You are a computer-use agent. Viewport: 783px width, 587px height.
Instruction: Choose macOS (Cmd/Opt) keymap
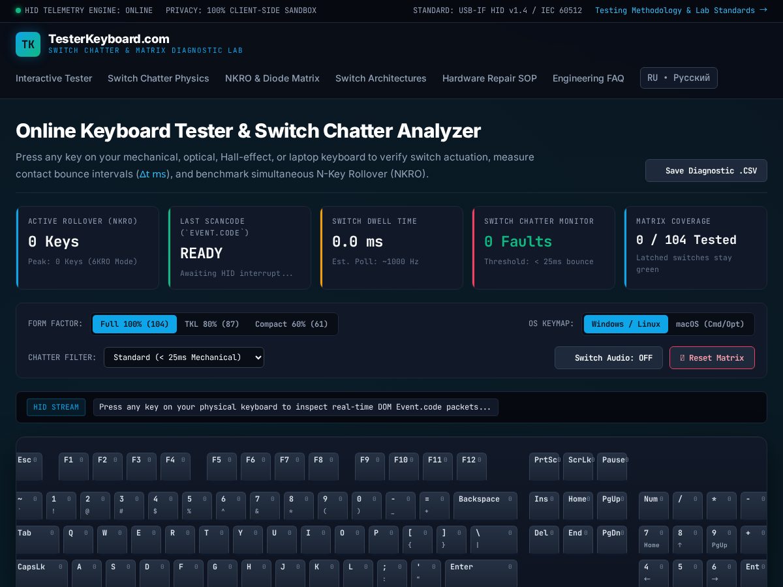coord(710,324)
